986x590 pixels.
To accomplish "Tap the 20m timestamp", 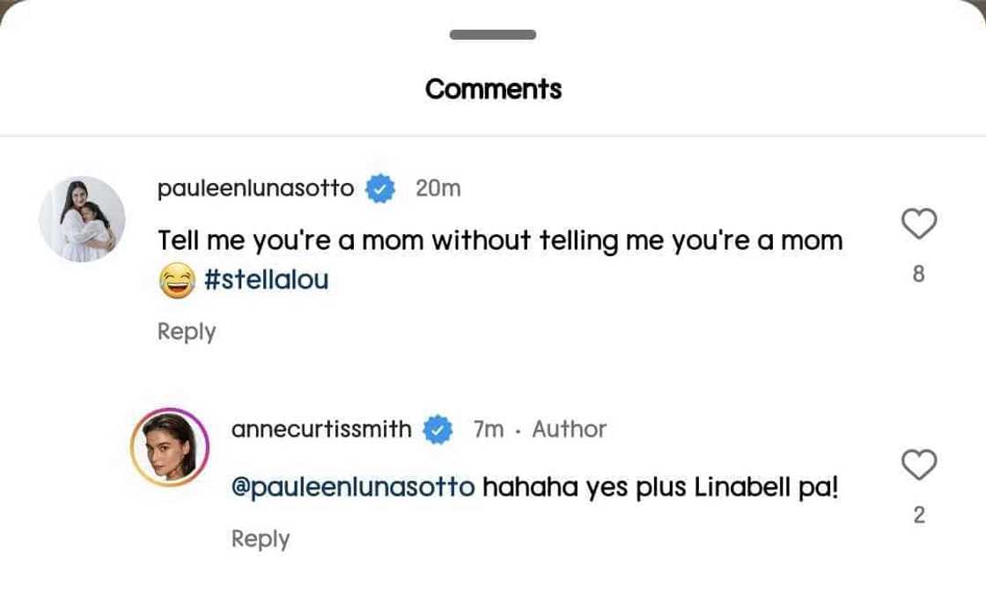I will [x=438, y=188].
